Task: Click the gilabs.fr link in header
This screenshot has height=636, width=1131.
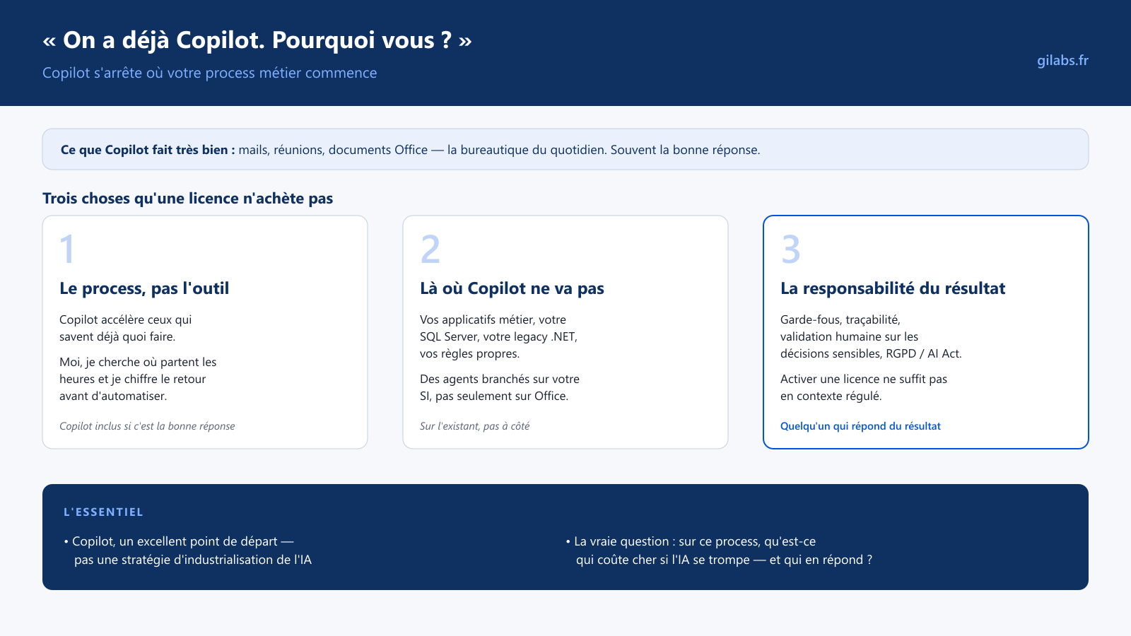Action: 1062,61
